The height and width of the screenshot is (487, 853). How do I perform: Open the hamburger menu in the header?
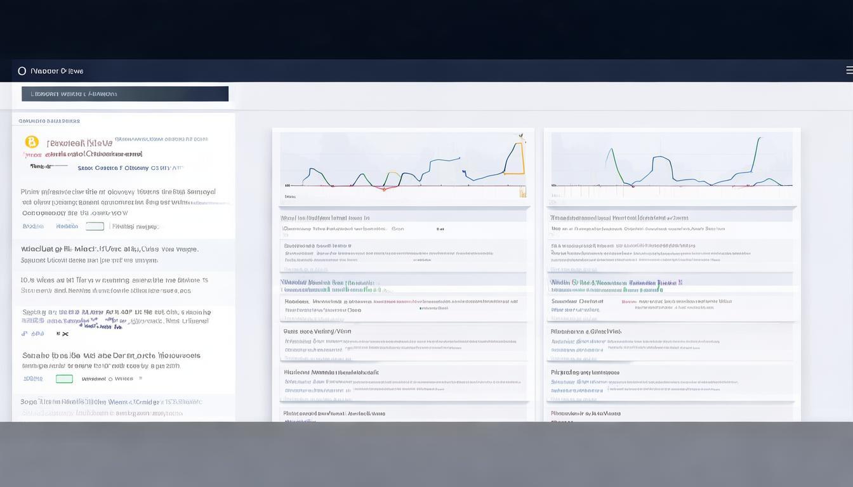pos(849,70)
